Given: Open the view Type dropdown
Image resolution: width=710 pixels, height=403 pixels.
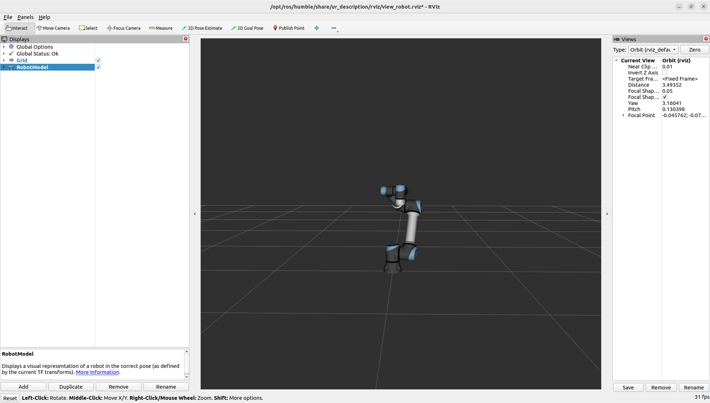Looking at the screenshot, I should (x=653, y=50).
